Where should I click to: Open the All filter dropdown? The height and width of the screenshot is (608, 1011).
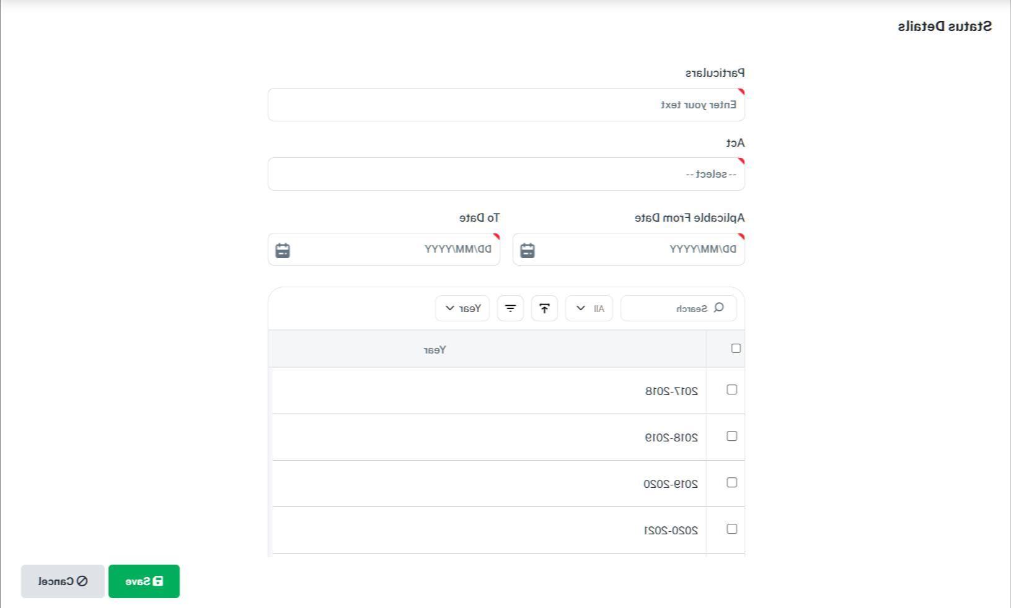(x=589, y=308)
